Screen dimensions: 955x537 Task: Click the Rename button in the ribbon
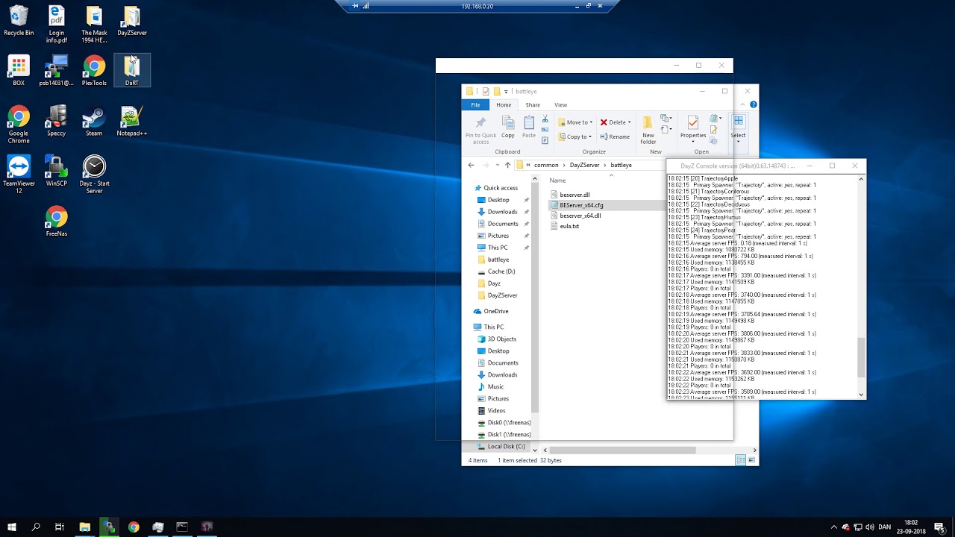[x=614, y=136]
